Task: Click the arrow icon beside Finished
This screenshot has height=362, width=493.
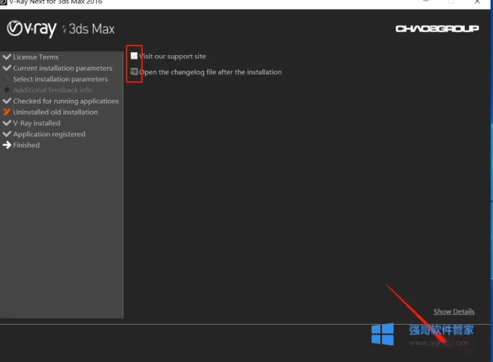Action: [x=7, y=145]
